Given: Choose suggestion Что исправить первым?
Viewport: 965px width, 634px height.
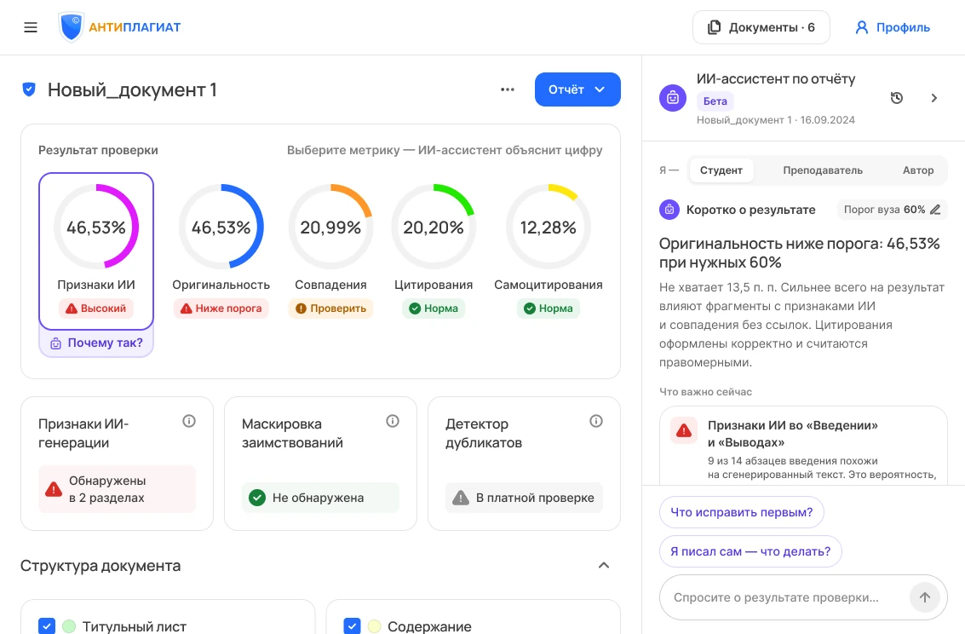Looking at the screenshot, I should pyautogui.click(x=742, y=512).
